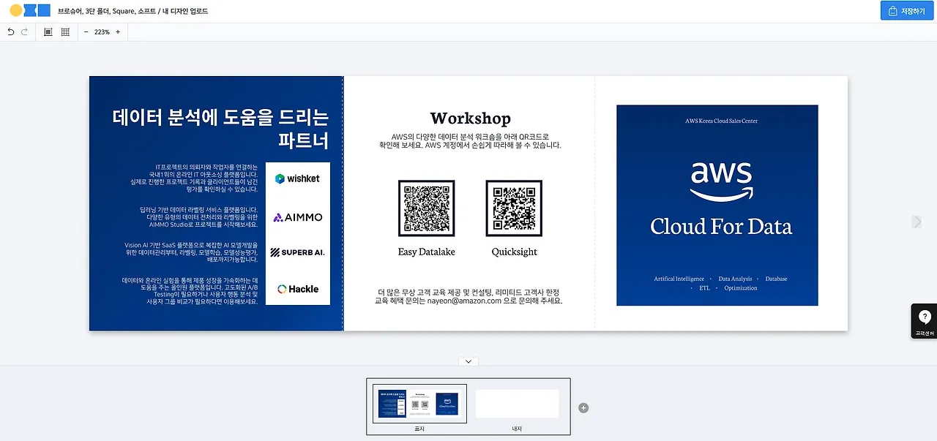The height and width of the screenshot is (441, 937).
Task: Click the AIMMO Studio description paragraph
Action: click(x=198, y=217)
